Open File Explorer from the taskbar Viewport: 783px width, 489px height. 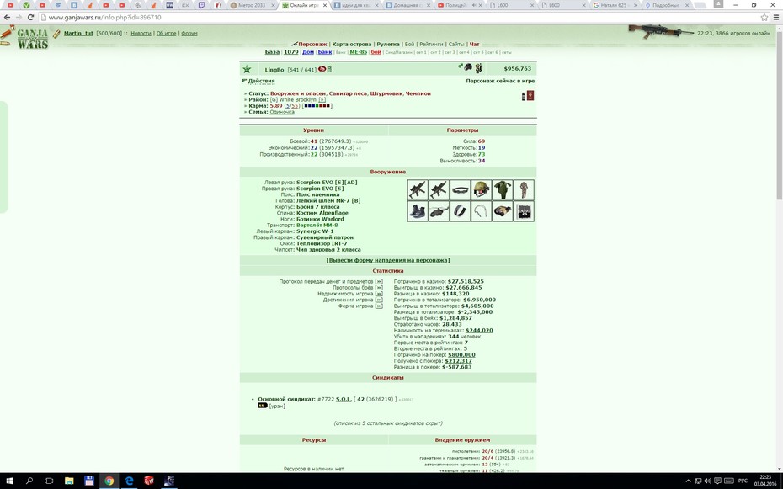pos(69,481)
